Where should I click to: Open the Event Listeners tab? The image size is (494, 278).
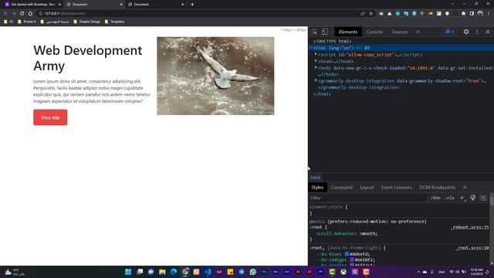tap(396, 187)
